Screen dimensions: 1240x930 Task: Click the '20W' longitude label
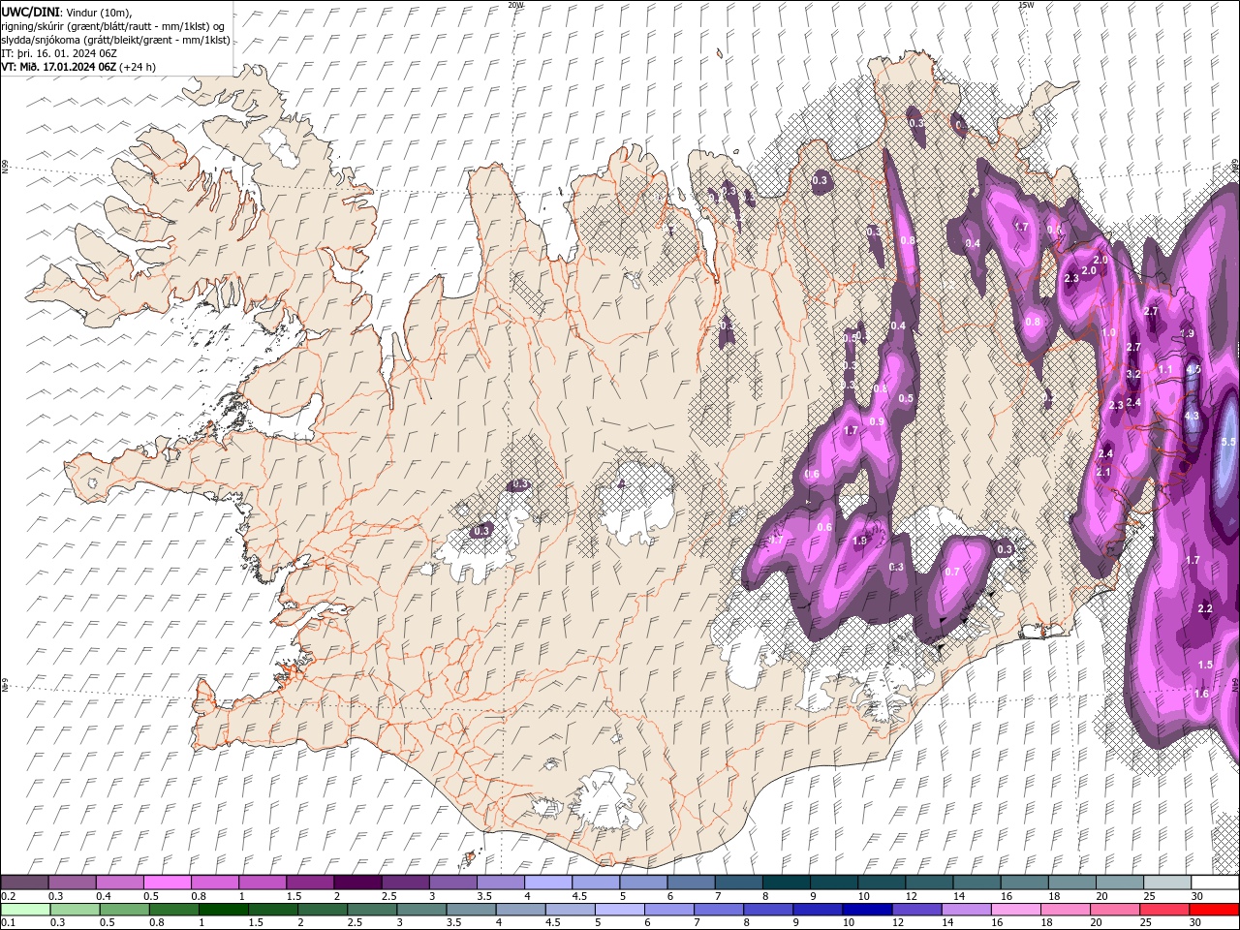[515, 5]
